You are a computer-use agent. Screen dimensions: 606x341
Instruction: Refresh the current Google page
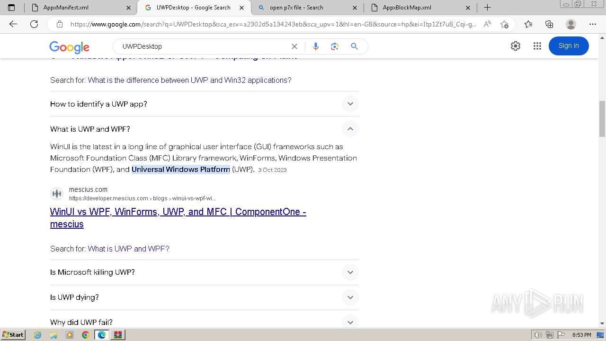(34, 24)
